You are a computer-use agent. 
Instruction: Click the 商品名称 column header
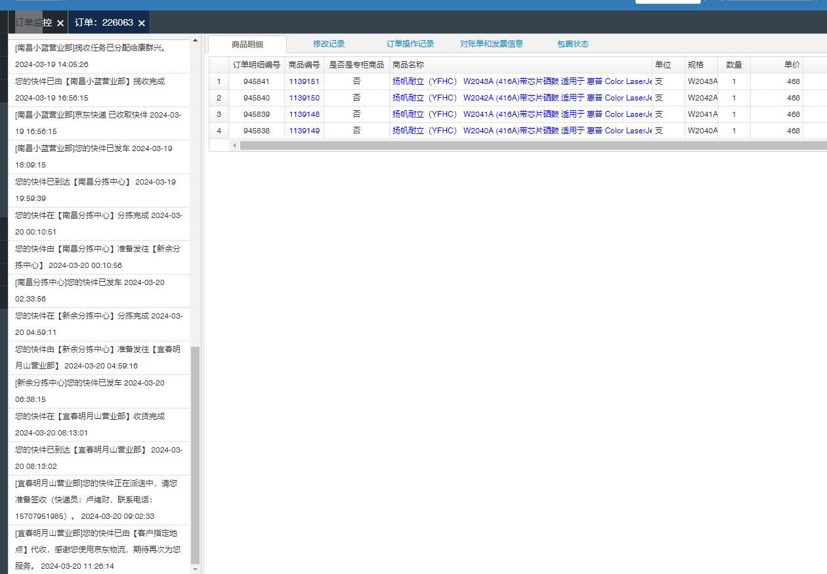click(x=520, y=65)
